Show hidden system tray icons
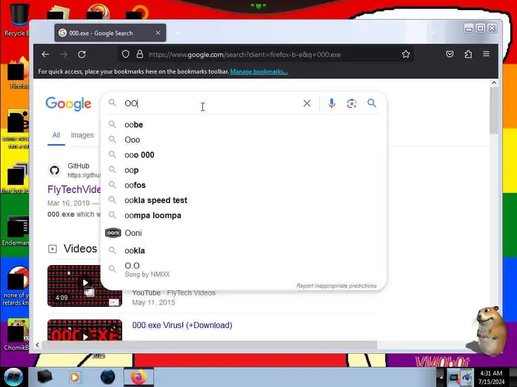 [x=441, y=377]
